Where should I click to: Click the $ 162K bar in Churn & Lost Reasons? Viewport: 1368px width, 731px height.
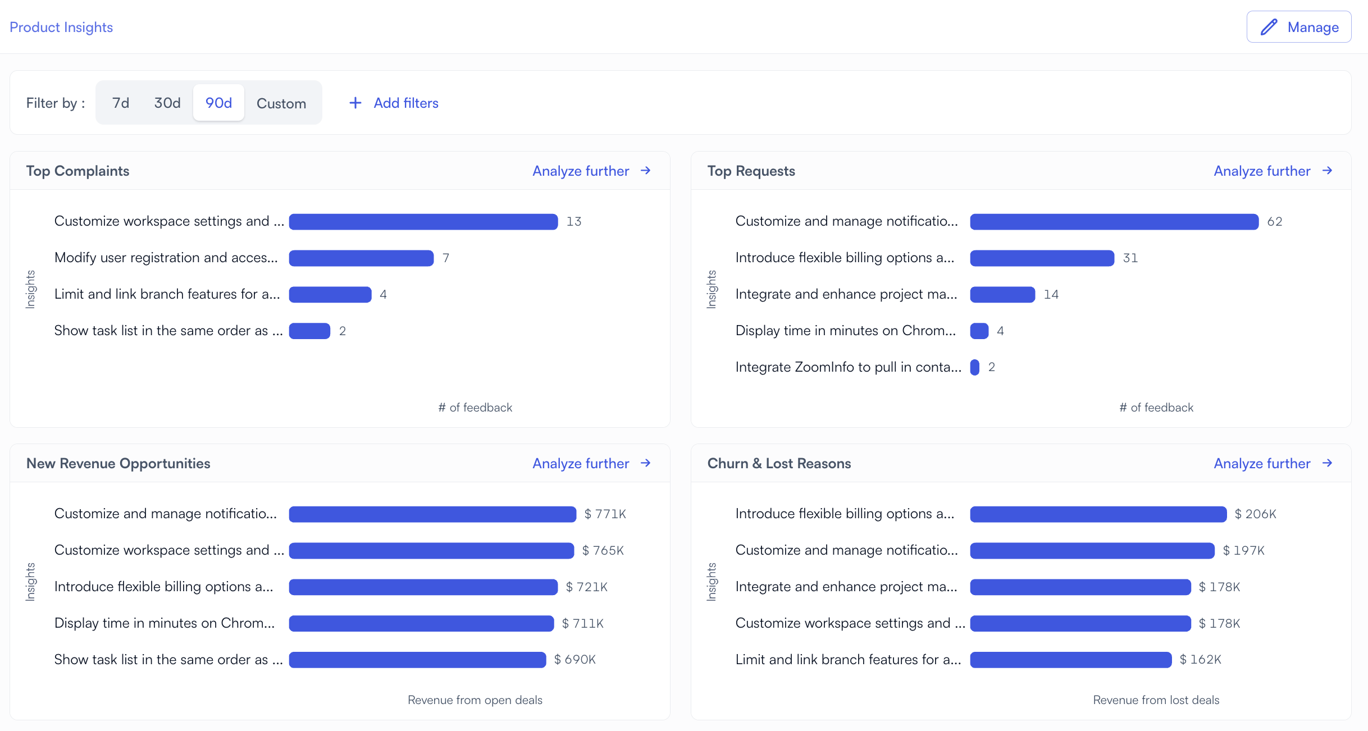click(x=1071, y=660)
